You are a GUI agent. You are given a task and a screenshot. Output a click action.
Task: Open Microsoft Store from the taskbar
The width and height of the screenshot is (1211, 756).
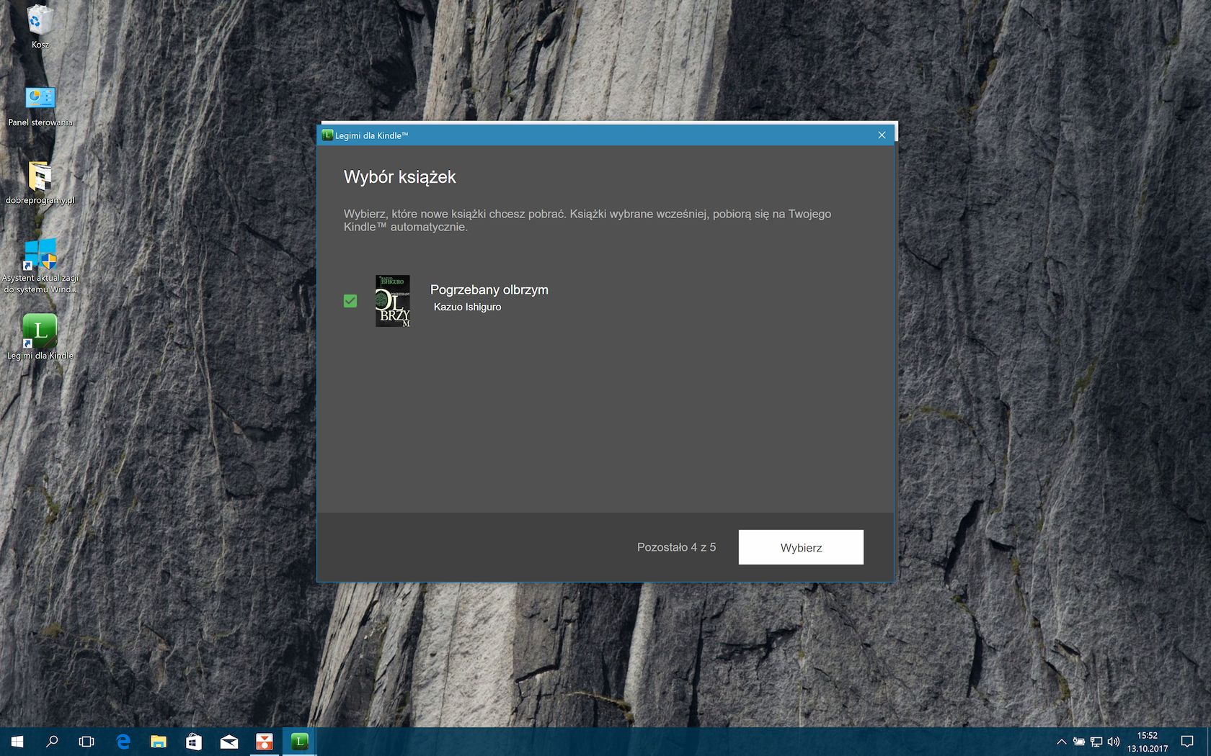(194, 742)
